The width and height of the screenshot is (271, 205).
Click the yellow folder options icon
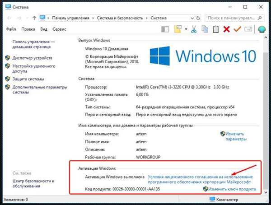pyautogui.click(x=178, y=29)
